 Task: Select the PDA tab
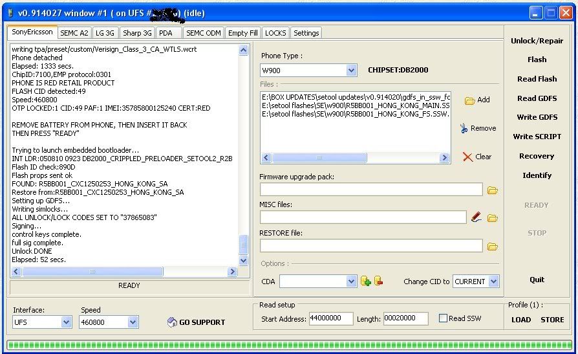point(169,33)
